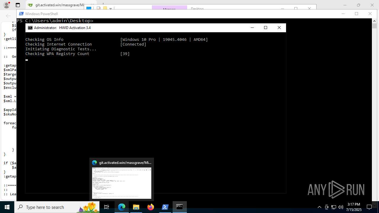Open the volume control tray icon

pos(341,207)
